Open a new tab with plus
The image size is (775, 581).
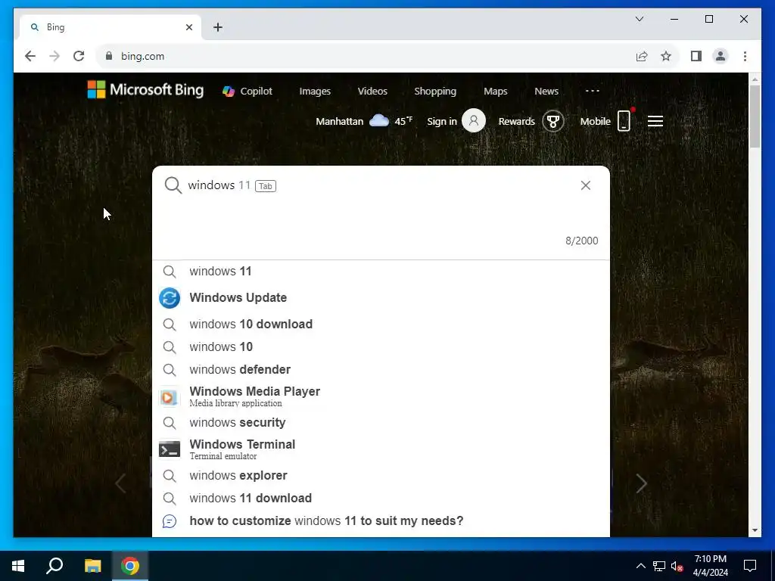click(x=218, y=27)
